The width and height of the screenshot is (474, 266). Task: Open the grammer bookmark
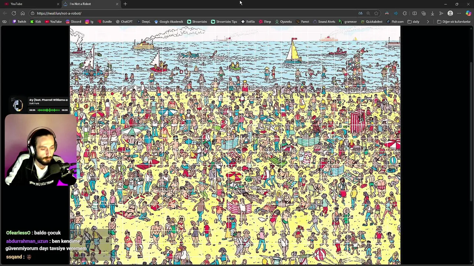click(348, 22)
